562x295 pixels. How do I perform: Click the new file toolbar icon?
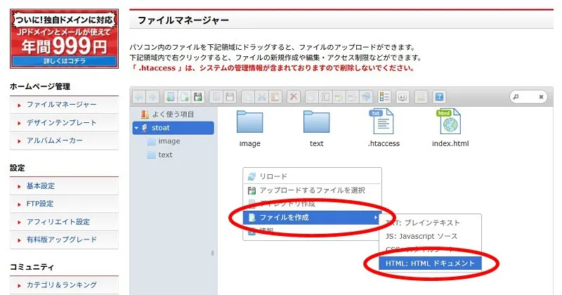tap(184, 97)
